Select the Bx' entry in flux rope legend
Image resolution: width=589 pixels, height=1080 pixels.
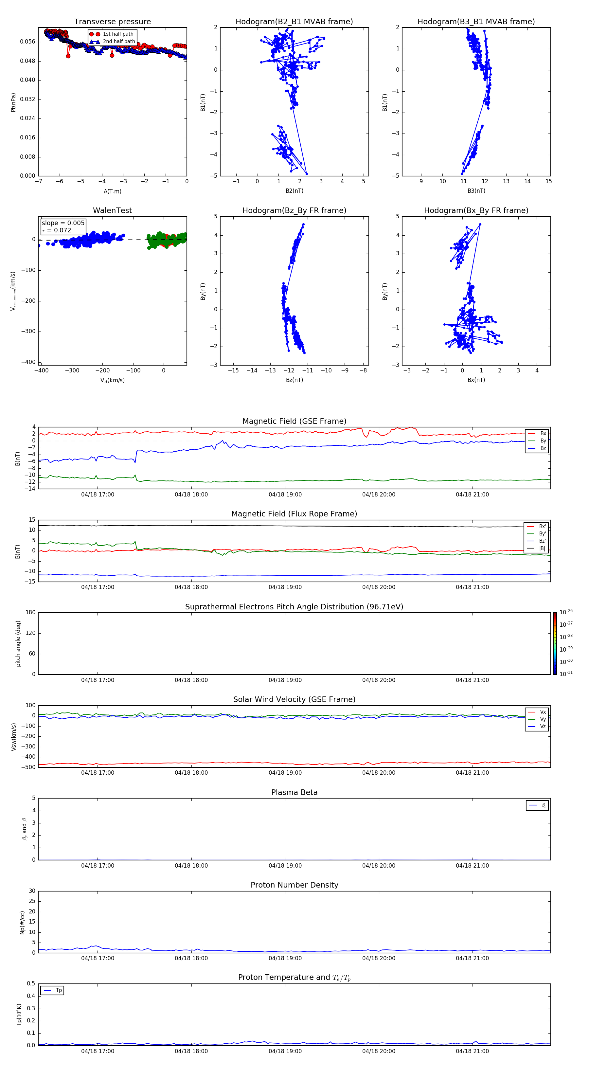[537, 527]
